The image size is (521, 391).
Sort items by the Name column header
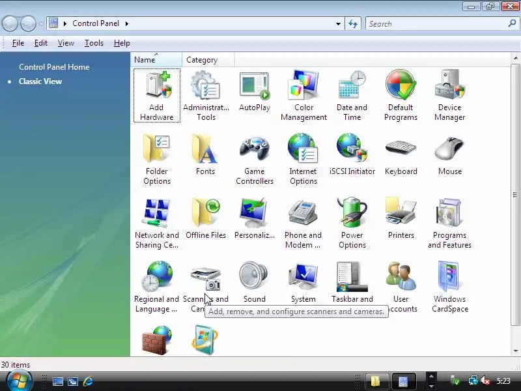click(156, 60)
